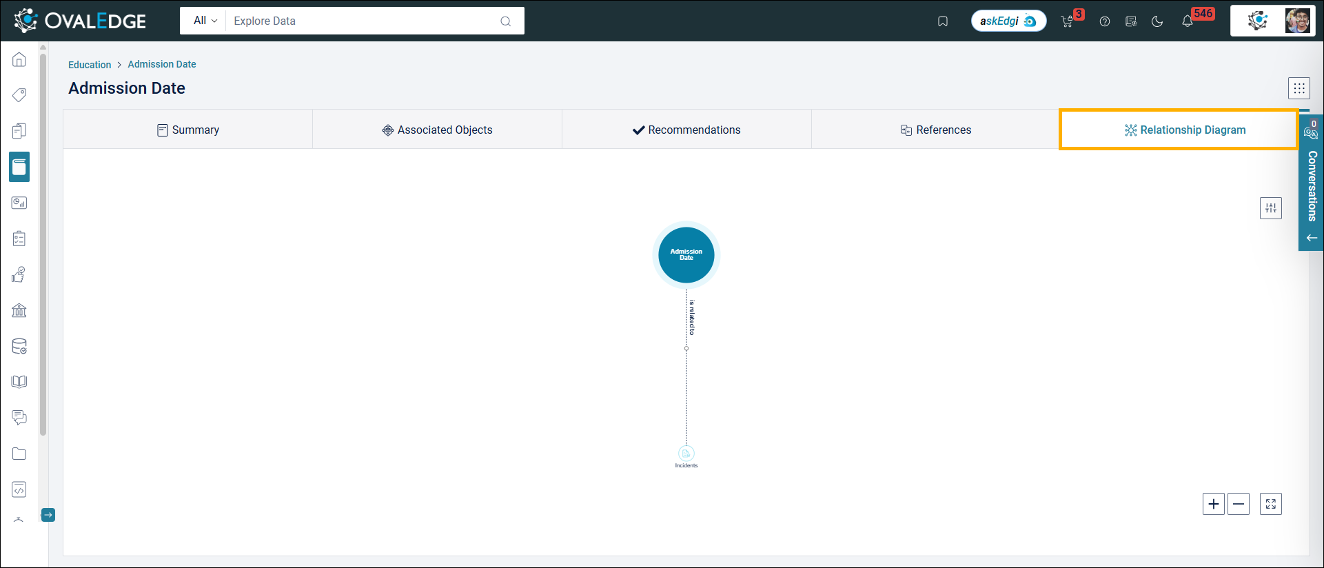Click the Home icon in the sidebar
This screenshot has height=568, width=1324.
pyautogui.click(x=19, y=59)
